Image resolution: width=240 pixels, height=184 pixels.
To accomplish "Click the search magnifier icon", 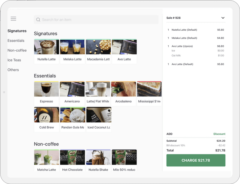I will (x=38, y=20).
